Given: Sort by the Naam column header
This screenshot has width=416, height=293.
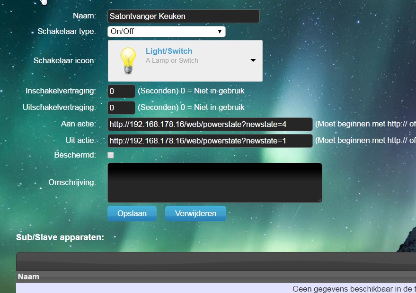Looking at the screenshot, I should click(x=28, y=276).
